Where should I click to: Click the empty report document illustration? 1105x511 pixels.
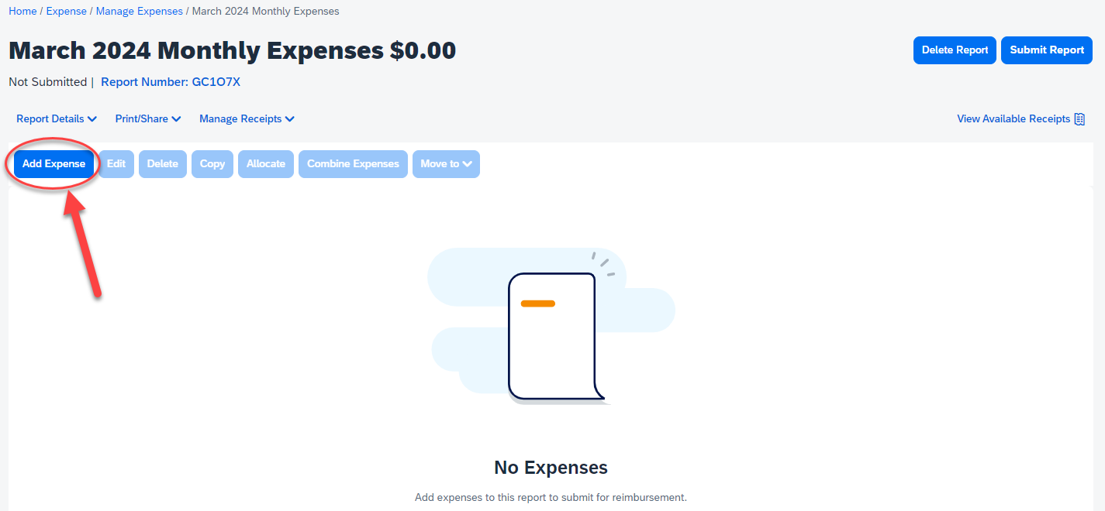coord(551,337)
